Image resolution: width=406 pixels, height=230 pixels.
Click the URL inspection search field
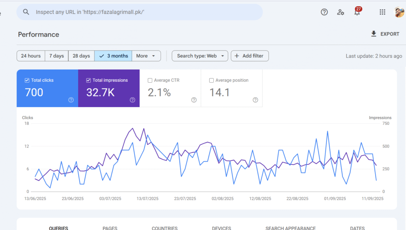(143, 12)
